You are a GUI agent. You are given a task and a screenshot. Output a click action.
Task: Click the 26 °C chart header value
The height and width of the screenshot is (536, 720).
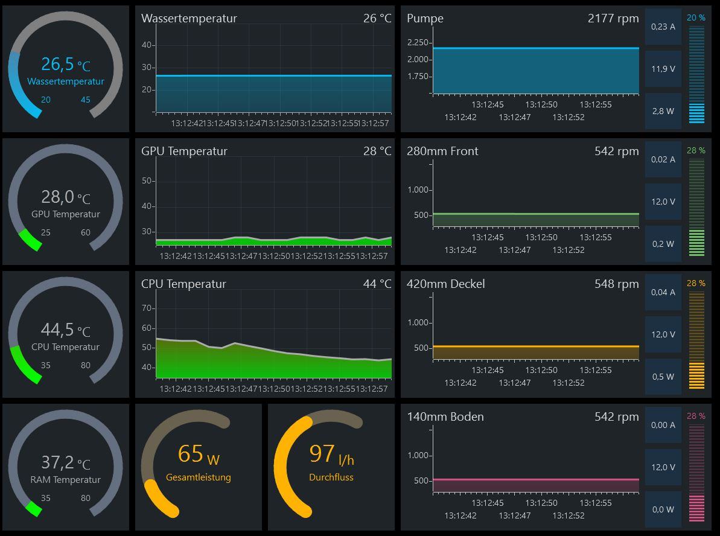click(377, 18)
